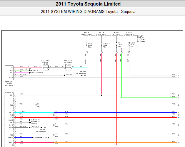Click the 2011 System Wiring Diagrams subtitle
Image resolution: width=185 pixels, height=147 pixels.
coord(88,11)
